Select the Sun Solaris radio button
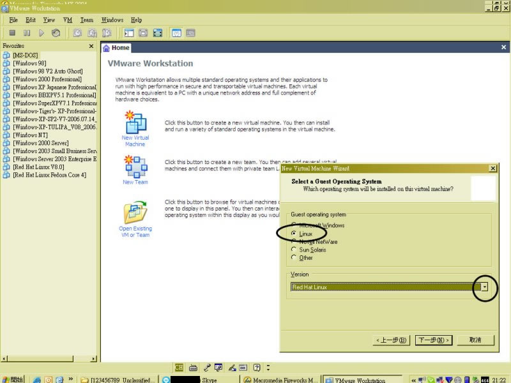The image size is (511, 383). coord(294,250)
